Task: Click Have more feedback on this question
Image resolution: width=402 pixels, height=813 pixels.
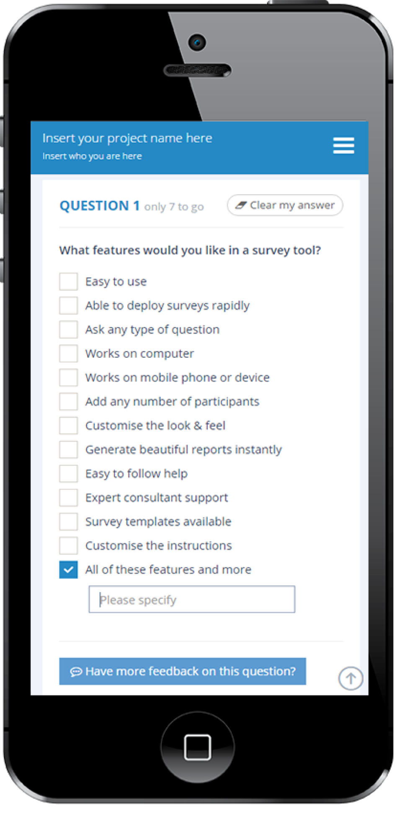Action: (183, 671)
